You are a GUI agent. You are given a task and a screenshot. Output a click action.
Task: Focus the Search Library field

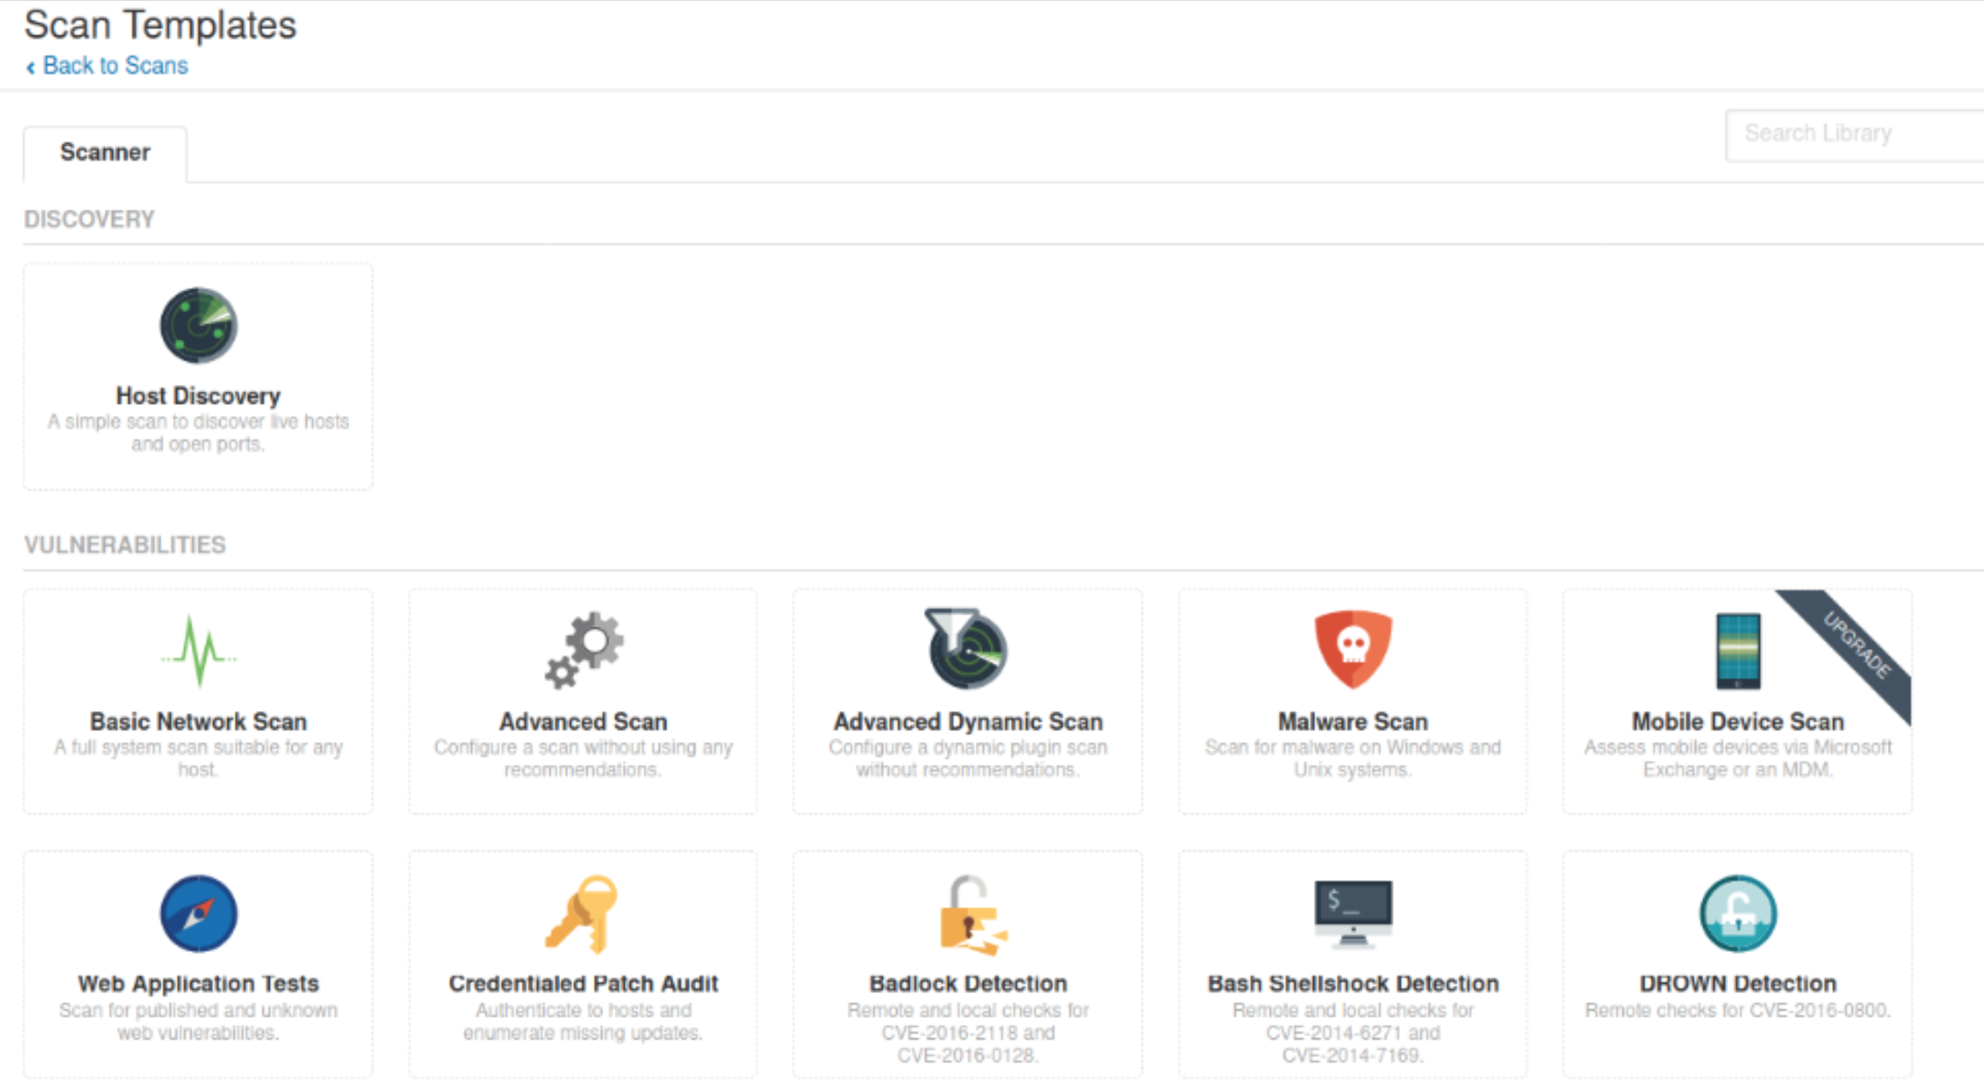click(1848, 134)
